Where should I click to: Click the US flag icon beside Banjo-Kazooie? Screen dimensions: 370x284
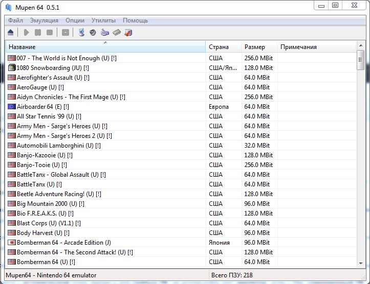tap(12, 155)
